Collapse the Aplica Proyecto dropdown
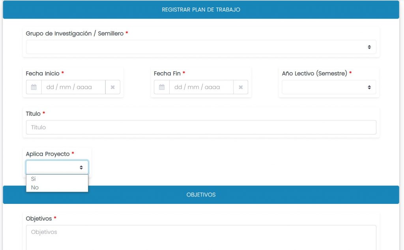Image resolution: width=404 pixels, height=250 pixels. coord(57,168)
